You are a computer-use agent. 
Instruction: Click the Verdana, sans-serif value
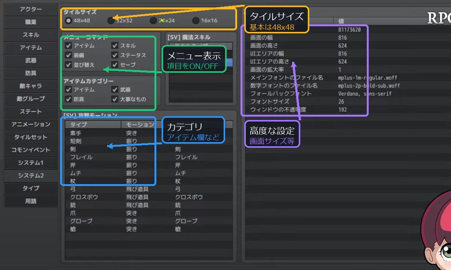click(365, 93)
